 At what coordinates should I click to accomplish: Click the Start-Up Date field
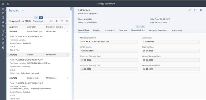click(171, 51)
